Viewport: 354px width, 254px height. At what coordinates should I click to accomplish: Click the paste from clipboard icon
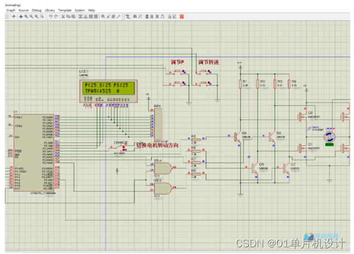73,16
